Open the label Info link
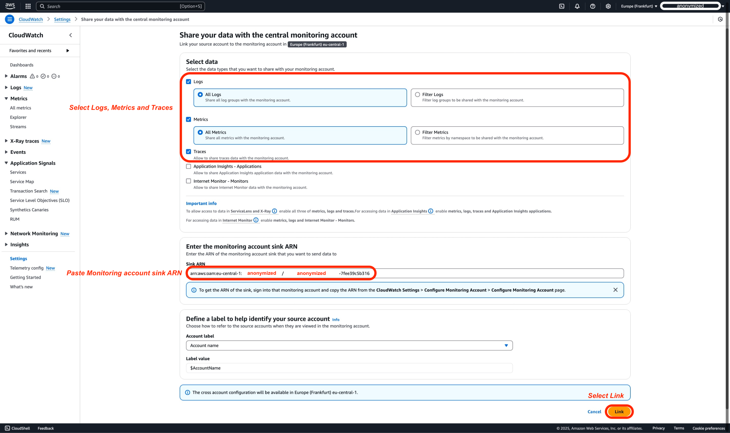Image resolution: width=730 pixels, height=433 pixels. [336, 319]
